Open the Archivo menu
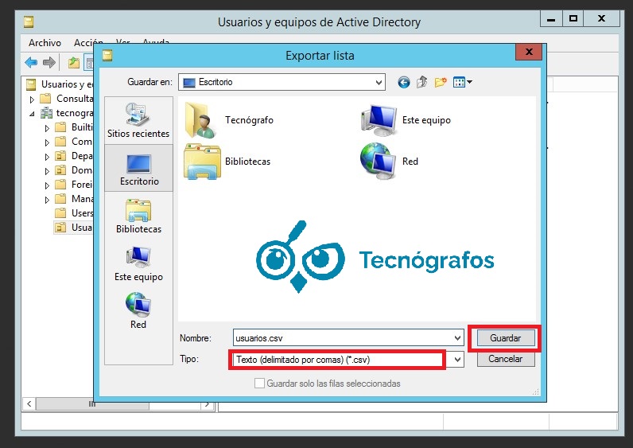Screen dimensions: 633x448 (x=45, y=43)
